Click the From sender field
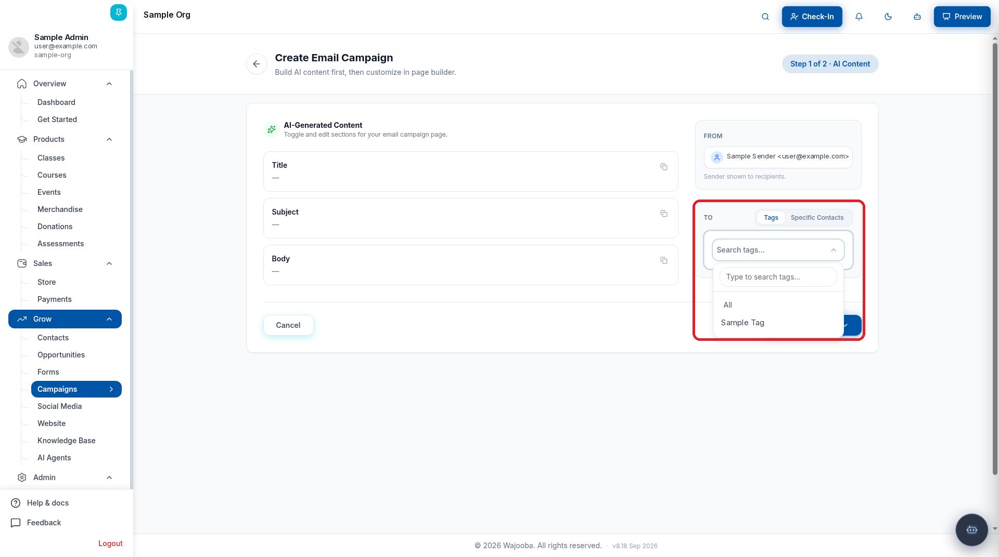 pyautogui.click(x=778, y=157)
